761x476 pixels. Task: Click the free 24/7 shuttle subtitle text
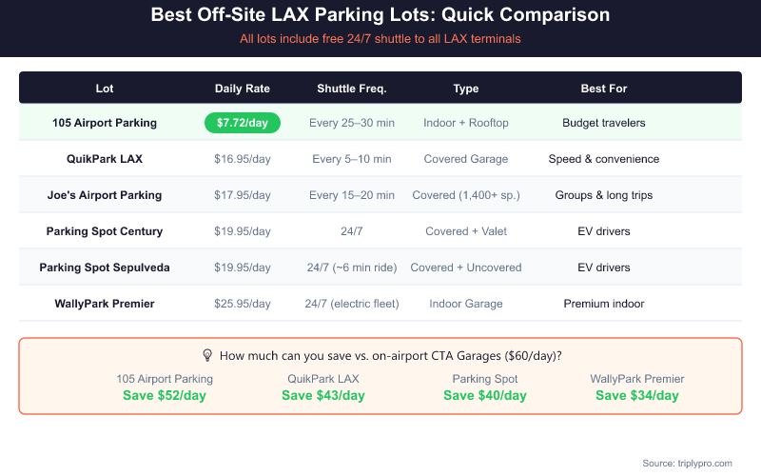click(380, 39)
